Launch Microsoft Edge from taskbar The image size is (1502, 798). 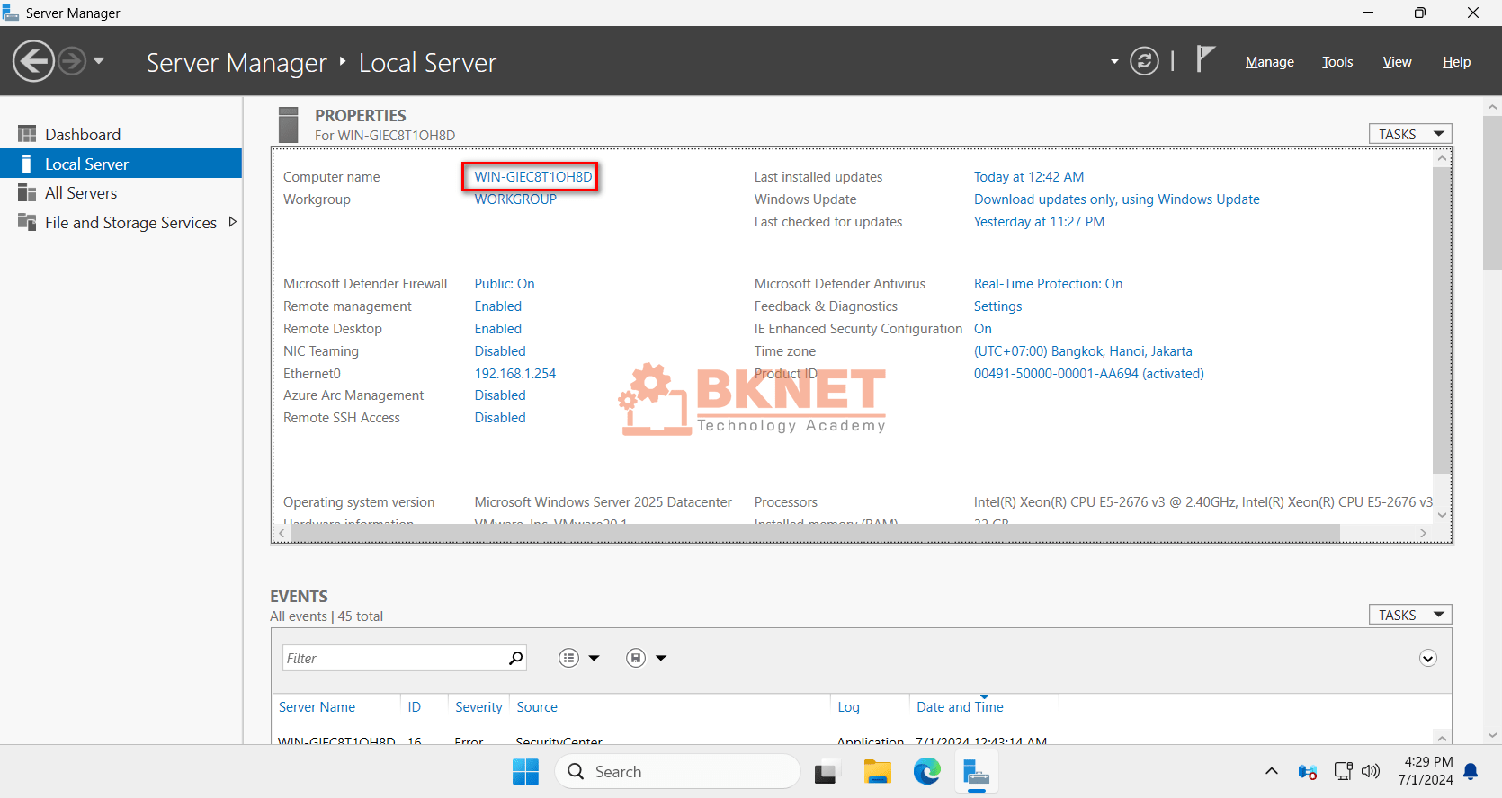point(926,772)
